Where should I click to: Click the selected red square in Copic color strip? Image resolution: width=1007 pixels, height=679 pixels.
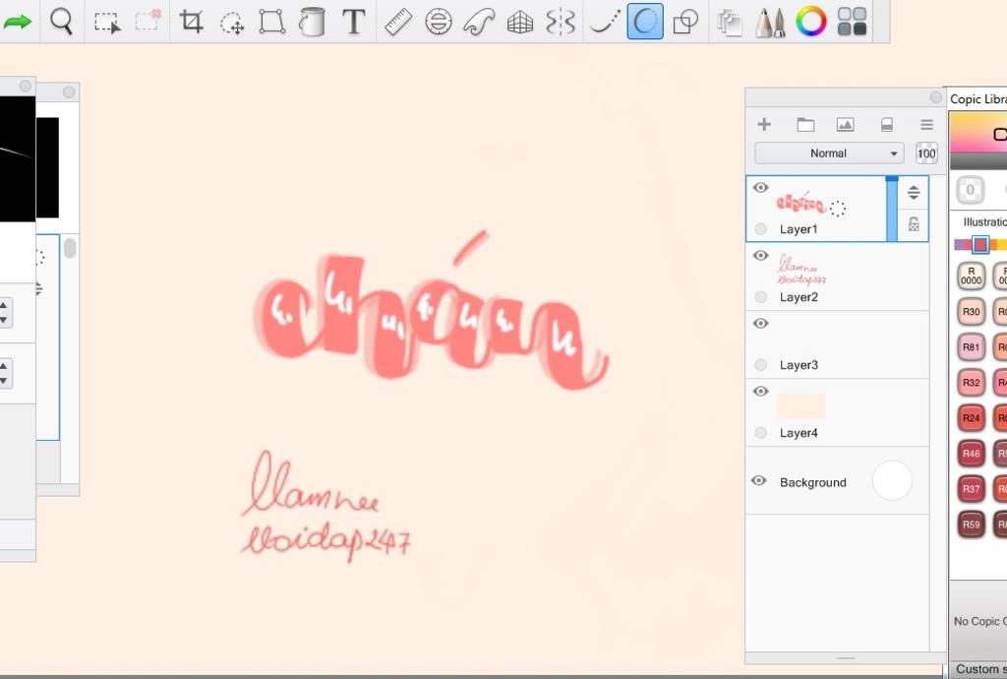980,244
